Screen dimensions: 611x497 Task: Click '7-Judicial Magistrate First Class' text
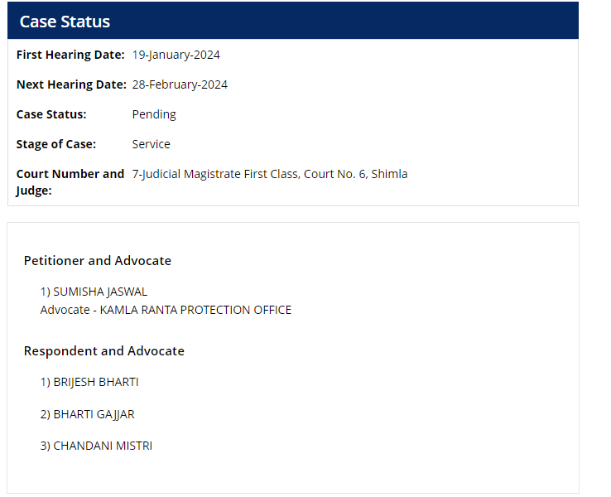(215, 174)
